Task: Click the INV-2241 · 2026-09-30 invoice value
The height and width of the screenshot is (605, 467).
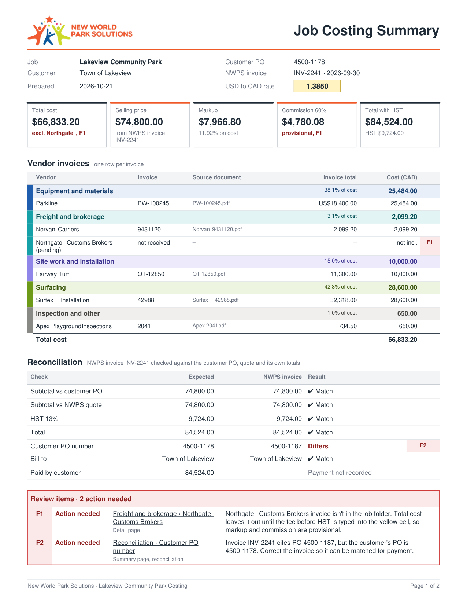Action: point(327,73)
